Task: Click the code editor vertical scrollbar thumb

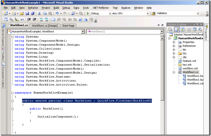Action: tap(162, 70)
